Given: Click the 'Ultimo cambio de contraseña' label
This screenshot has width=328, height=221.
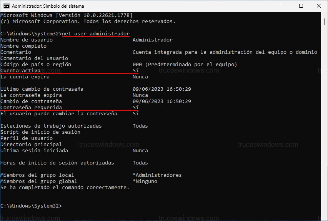Looking at the screenshot, I should [x=42, y=89].
